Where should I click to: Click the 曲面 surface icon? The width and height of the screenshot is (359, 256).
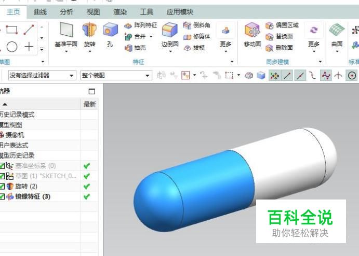coord(337,30)
